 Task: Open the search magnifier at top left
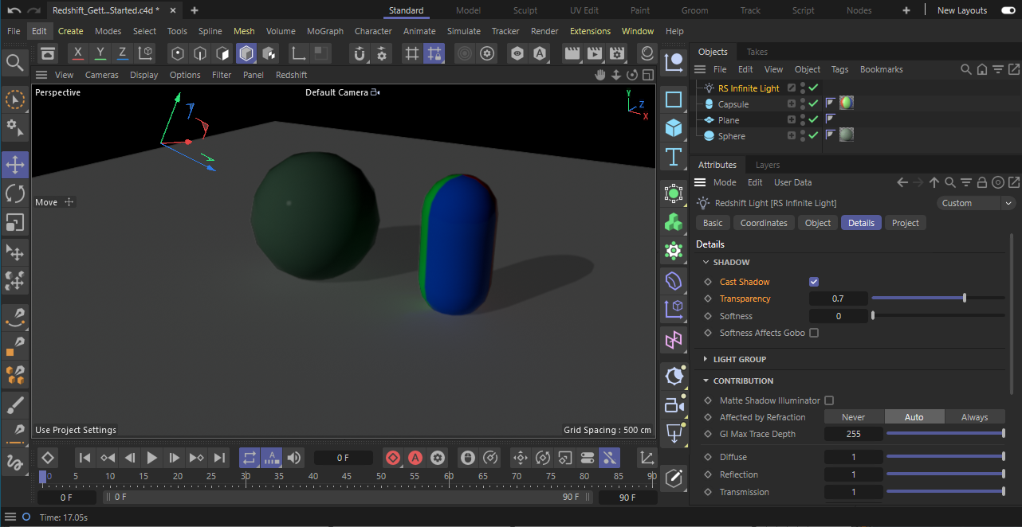point(14,62)
